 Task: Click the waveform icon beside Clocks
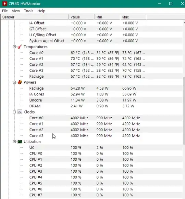point(20,112)
